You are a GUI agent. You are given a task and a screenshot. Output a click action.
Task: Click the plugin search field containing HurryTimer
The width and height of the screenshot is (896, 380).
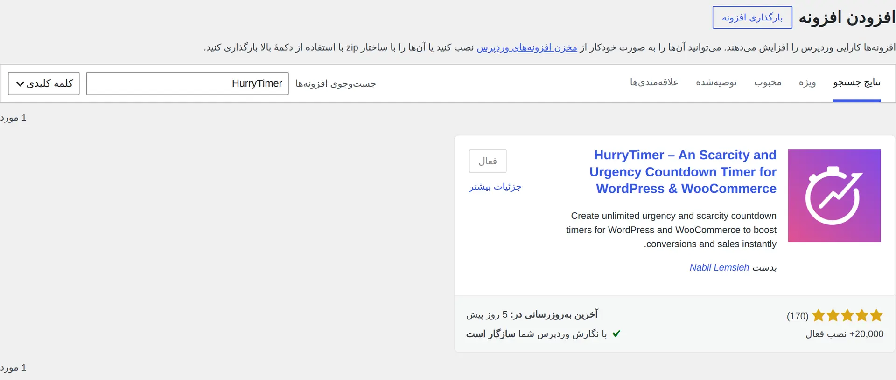tap(188, 83)
